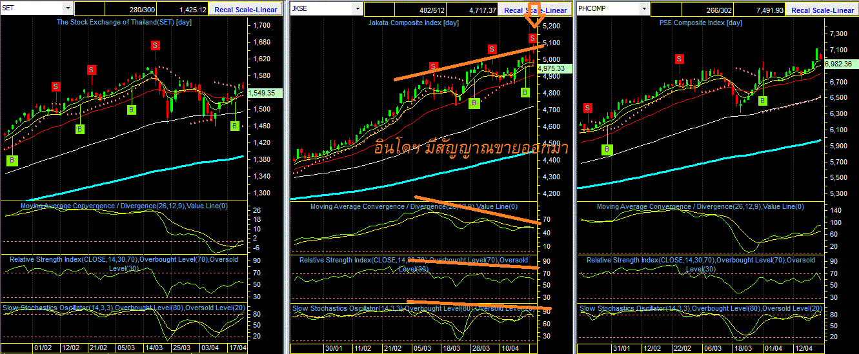
Task: Select the latest S sell marker on PHCOMP chart
Action: (680, 59)
